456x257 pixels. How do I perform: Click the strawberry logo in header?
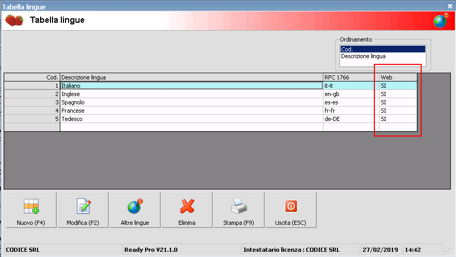[15, 20]
